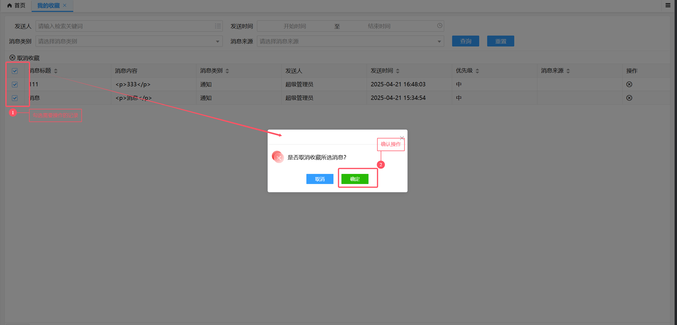Click 取消收藏 toolbar icon above table

[x=12, y=58]
